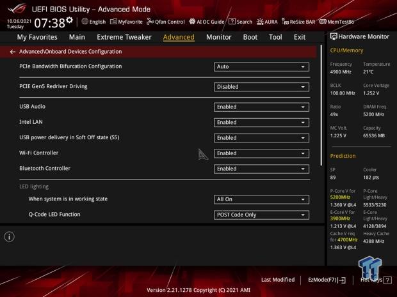Open the Tool tab

[275, 37]
